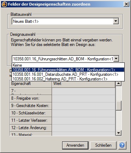Select row '8 - Freigabe von:'

pos(31,99)
